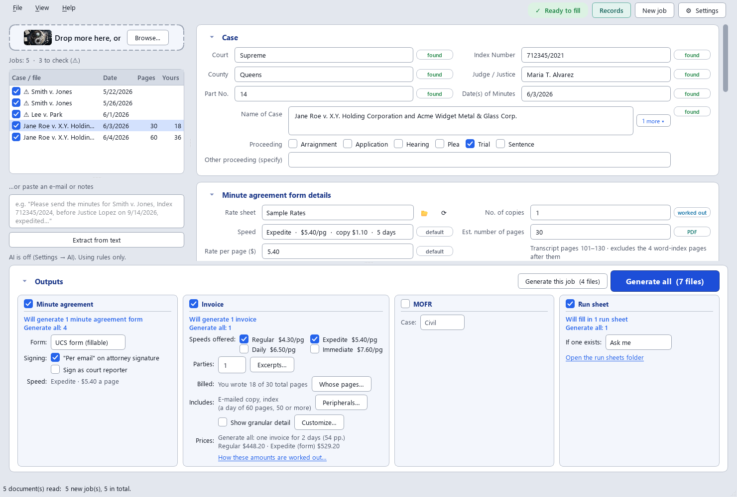Open the Form 'UCS form (fillable)' dropdown
Viewport: 737px width, 497px height.
pyautogui.click(x=88, y=342)
